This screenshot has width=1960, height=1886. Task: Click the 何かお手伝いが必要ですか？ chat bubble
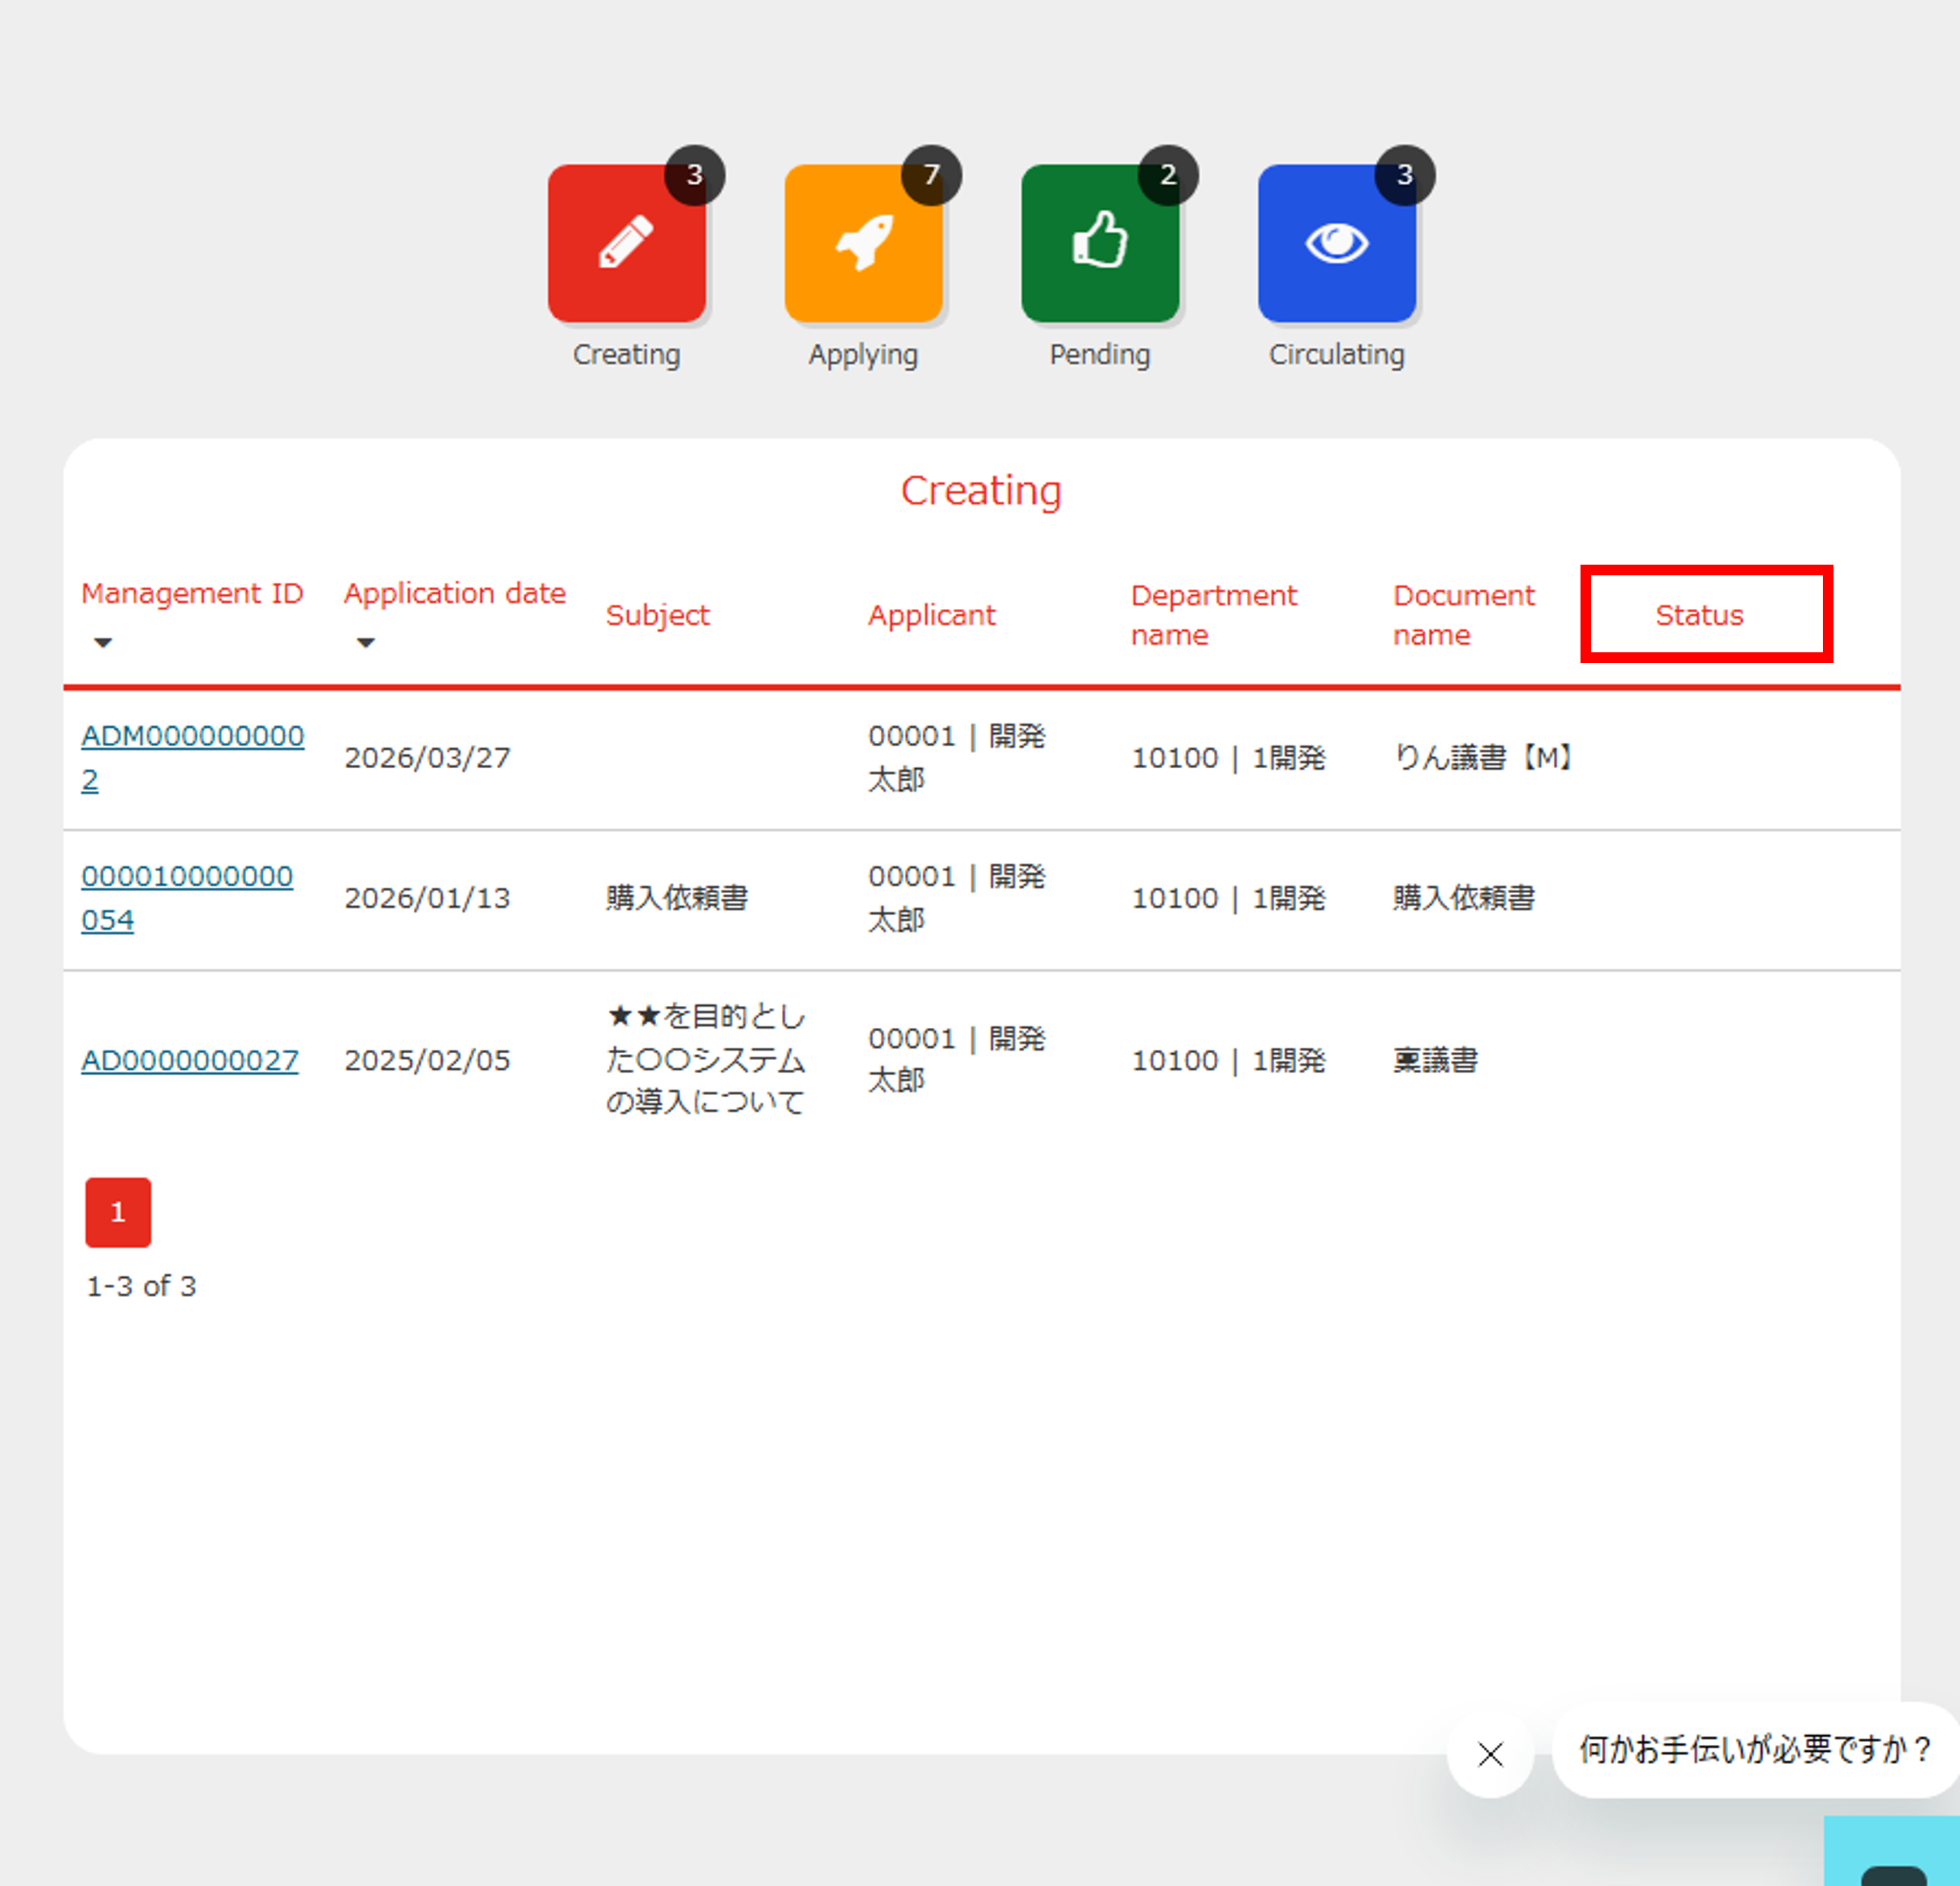point(1755,1750)
